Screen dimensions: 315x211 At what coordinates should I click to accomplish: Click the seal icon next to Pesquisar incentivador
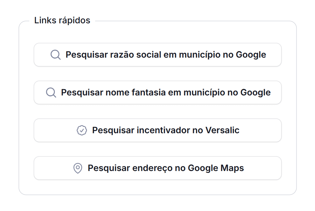pyautogui.click(x=82, y=130)
